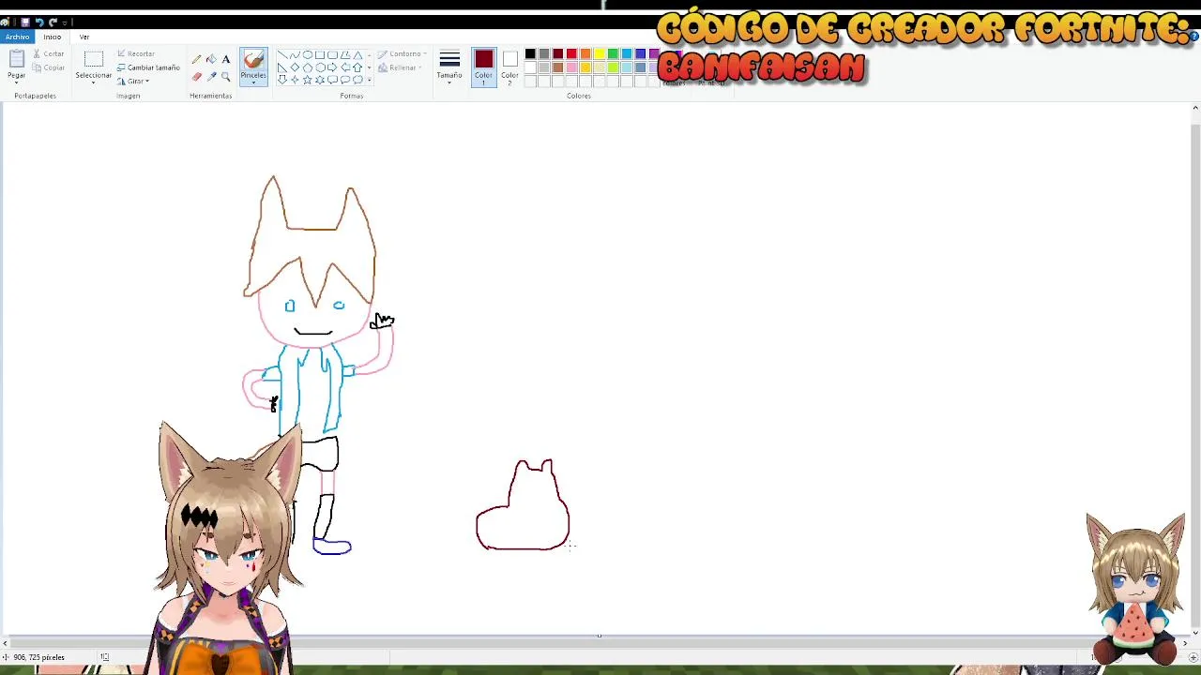Image resolution: width=1201 pixels, height=675 pixels.
Task: Click the vertical scrollbar down arrow
Action: [1194, 633]
